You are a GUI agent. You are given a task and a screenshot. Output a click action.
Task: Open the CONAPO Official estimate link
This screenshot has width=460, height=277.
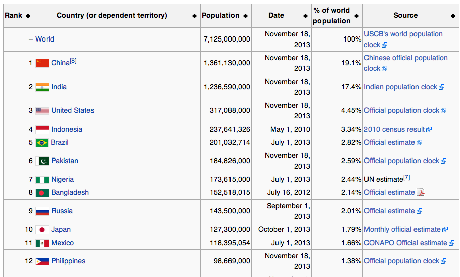[x=405, y=243]
